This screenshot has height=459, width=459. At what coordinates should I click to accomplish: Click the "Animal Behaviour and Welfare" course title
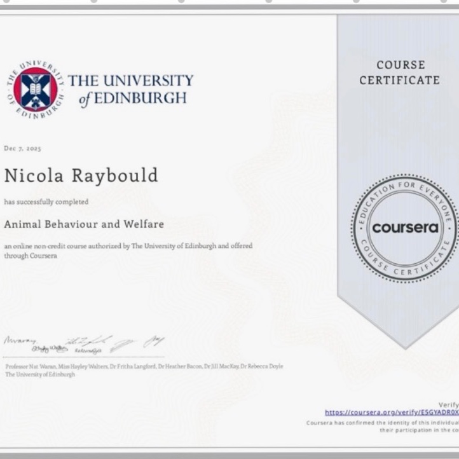pyautogui.click(x=84, y=224)
